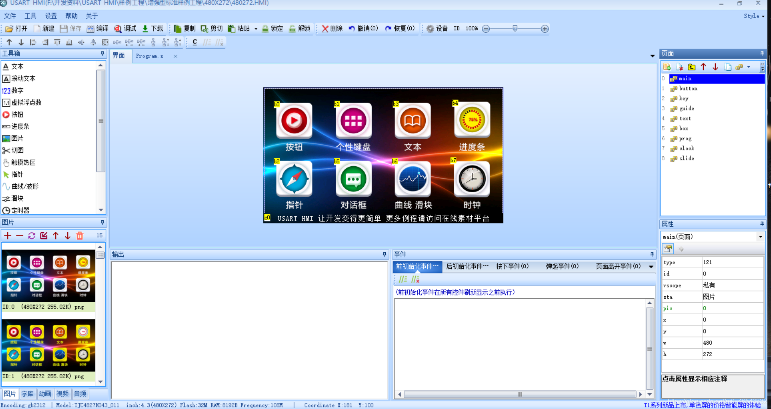Pin the 事件 event panel
Image resolution: width=771 pixels, height=409 pixels.
pyautogui.click(x=652, y=254)
